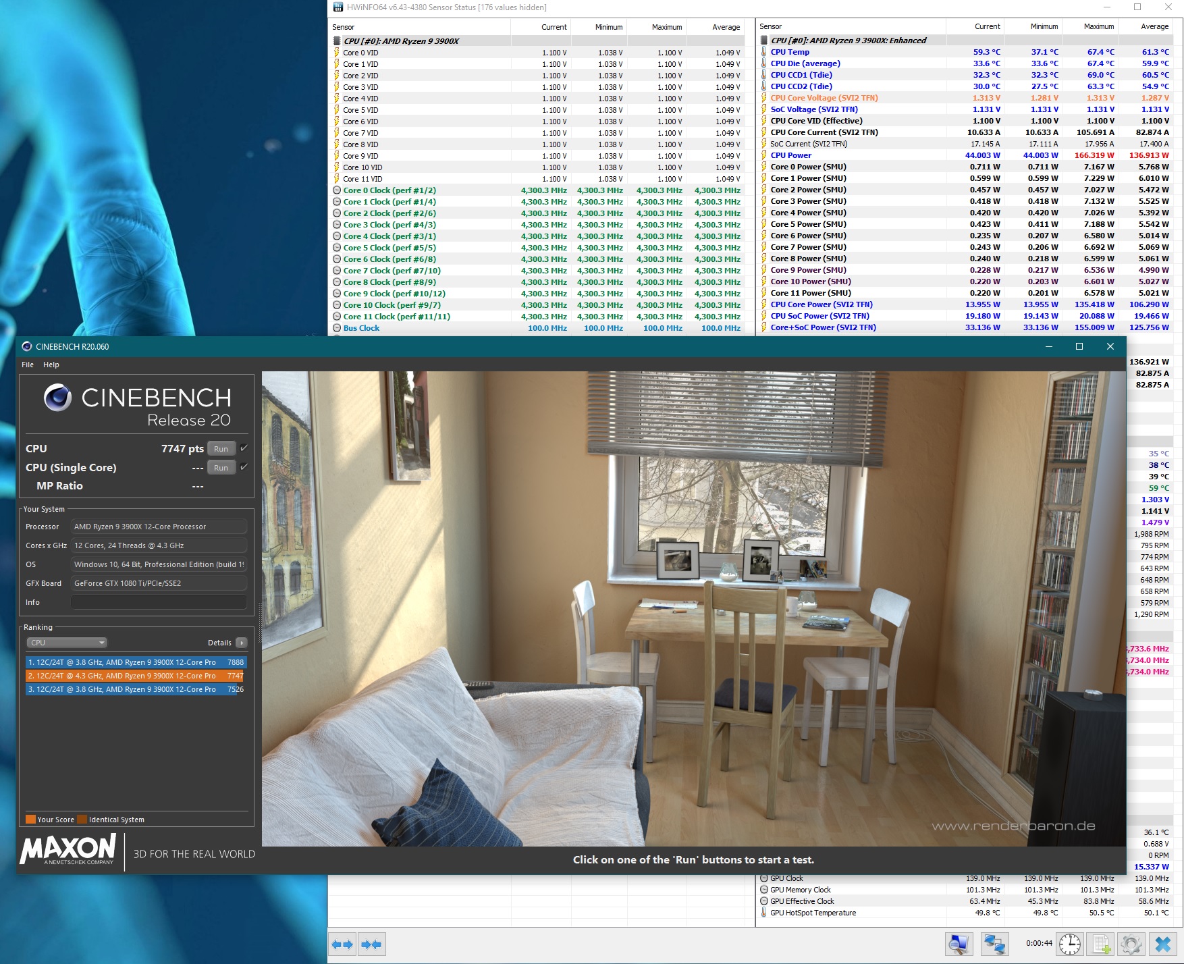The height and width of the screenshot is (964, 1184).
Task: Run the CPU Single Core benchmark
Action: click(221, 467)
